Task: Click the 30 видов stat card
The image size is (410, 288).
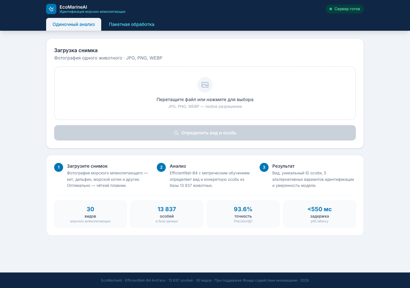Action: click(x=90, y=214)
